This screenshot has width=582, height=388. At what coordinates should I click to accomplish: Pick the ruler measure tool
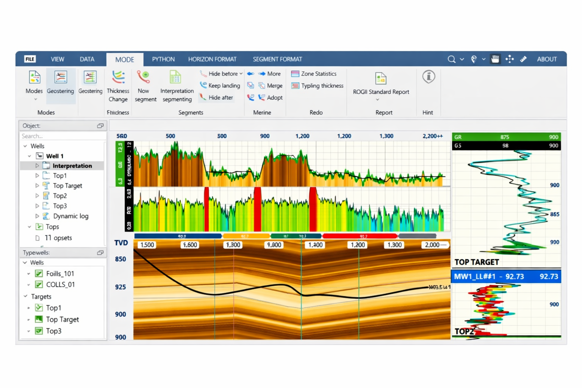(524, 59)
